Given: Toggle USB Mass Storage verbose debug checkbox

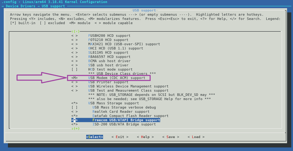Looking at the screenshot, I should pyautogui.click(x=75, y=107).
